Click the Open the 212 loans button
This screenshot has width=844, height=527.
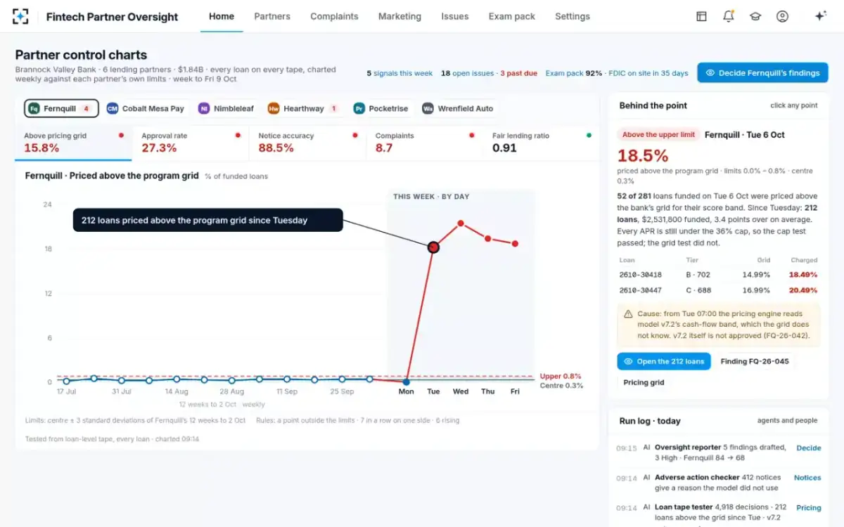pos(664,361)
